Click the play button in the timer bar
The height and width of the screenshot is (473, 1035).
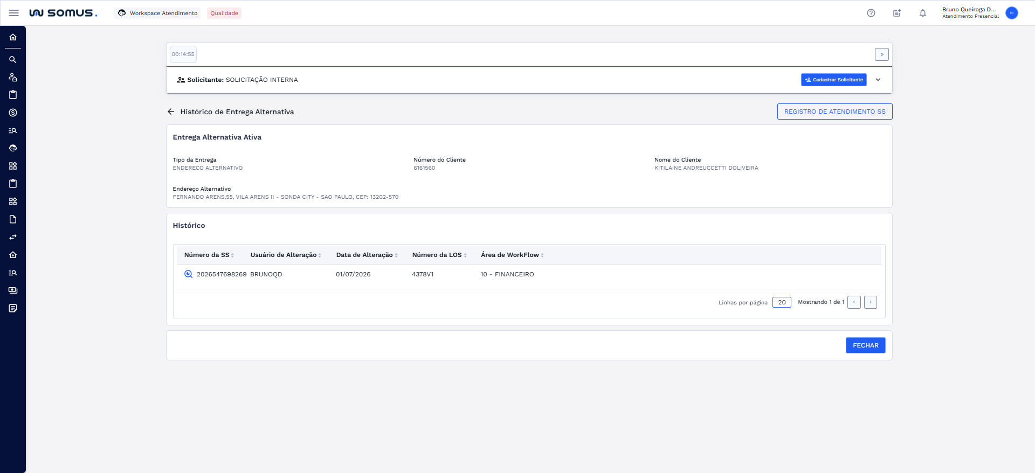coord(882,54)
